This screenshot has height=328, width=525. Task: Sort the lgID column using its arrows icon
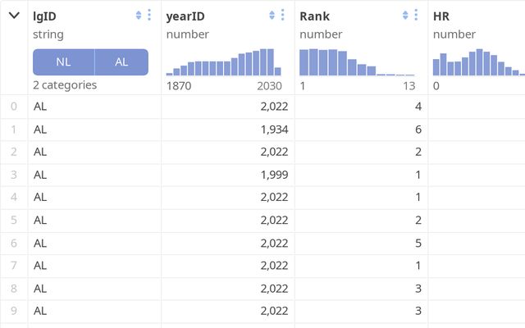pos(138,16)
